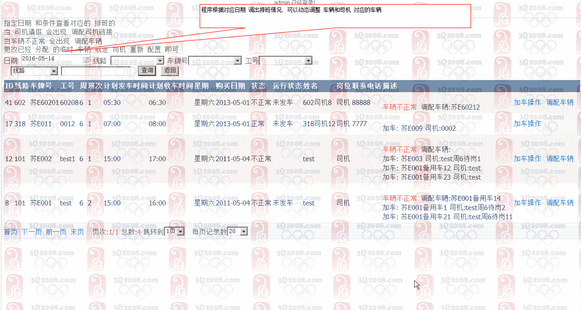Click the departure time 05:30 cell
581x310 pixels.
click(112, 102)
